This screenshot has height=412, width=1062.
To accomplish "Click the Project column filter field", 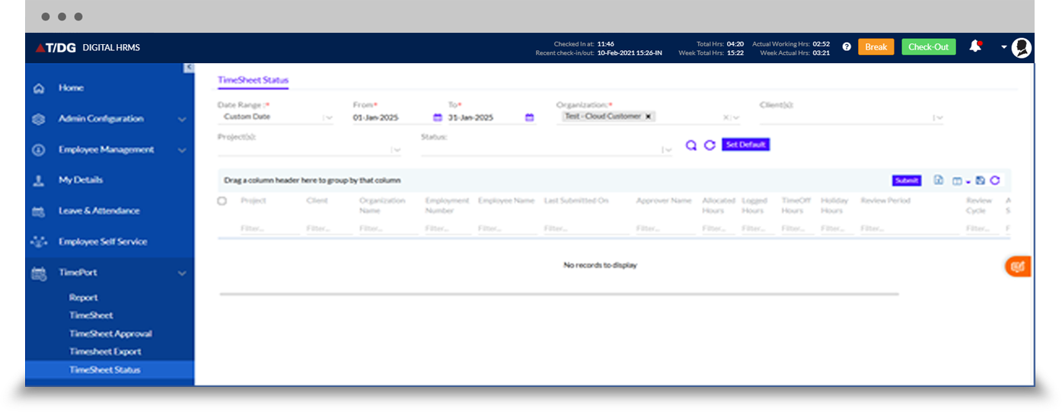I will tap(269, 228).
